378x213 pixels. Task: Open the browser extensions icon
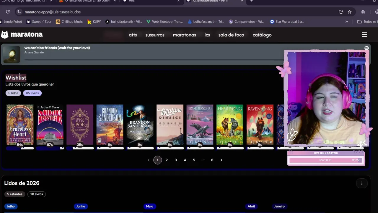363,12
